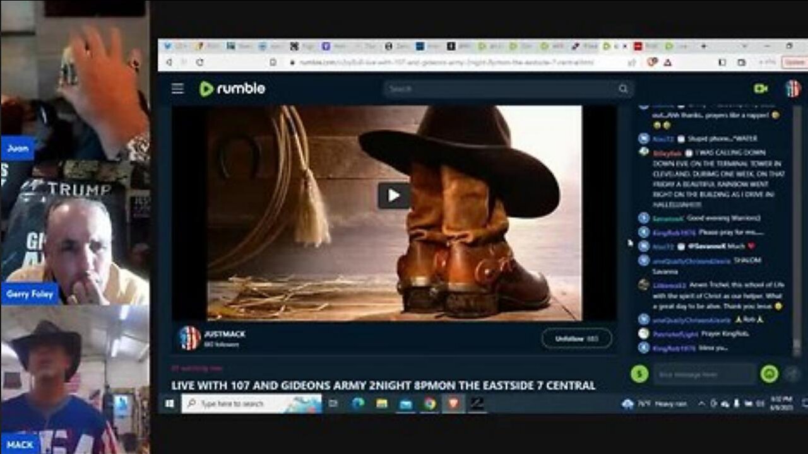Click the chat message input field
This screenshot has height=454, width=808.
click(x=704, y=375)
